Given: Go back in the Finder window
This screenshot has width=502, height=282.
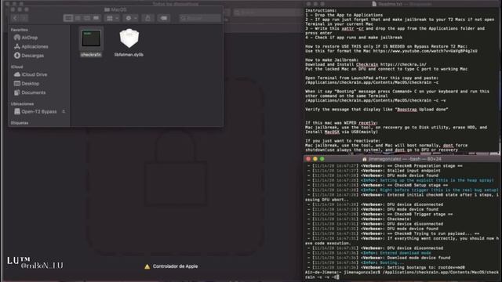Looking at the screenshot, I should (15, 18).
